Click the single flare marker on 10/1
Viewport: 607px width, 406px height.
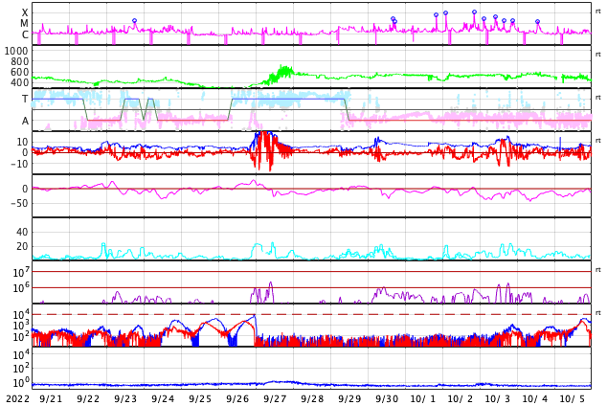click(437, 14)
